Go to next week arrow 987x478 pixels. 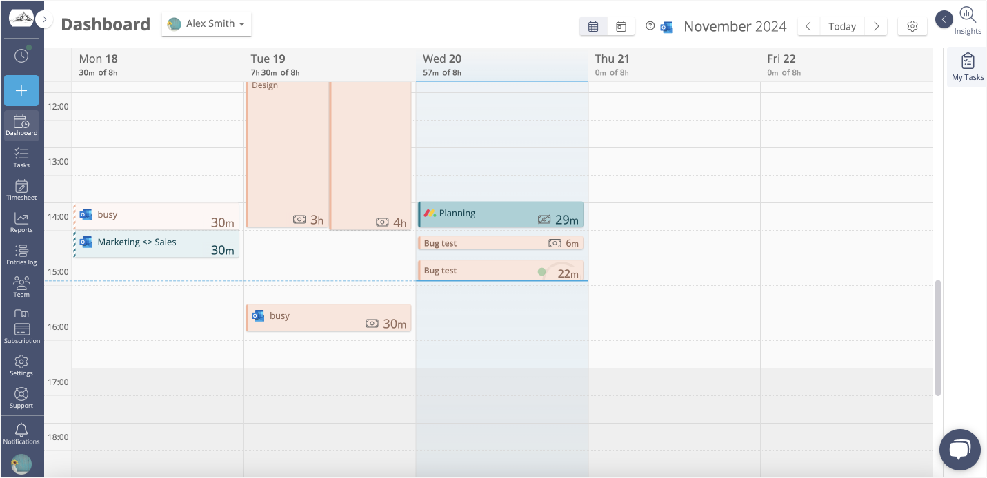(x=876, y=26)
